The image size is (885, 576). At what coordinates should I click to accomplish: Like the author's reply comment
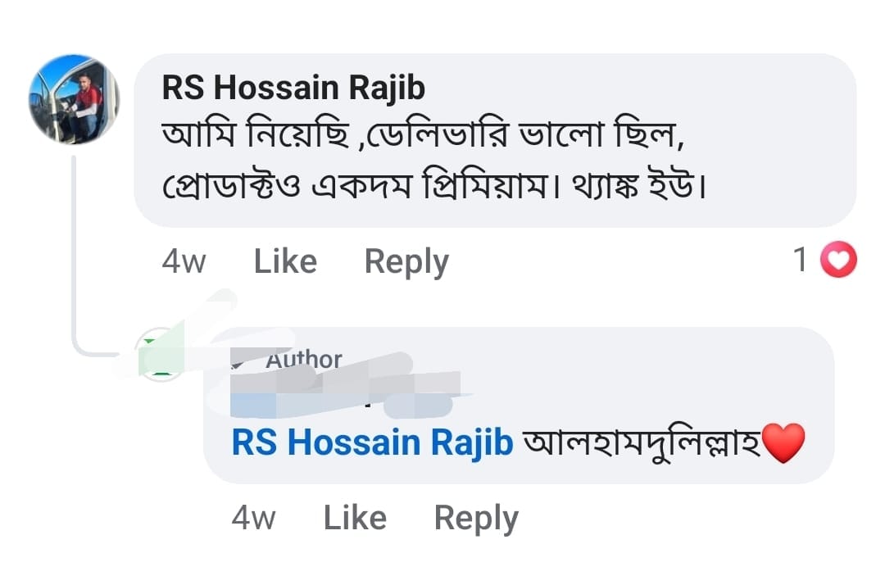click(x=355, y=518)
